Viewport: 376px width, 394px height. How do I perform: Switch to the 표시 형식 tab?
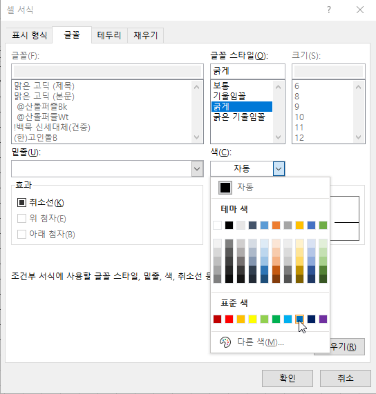[x=30, y=35]
